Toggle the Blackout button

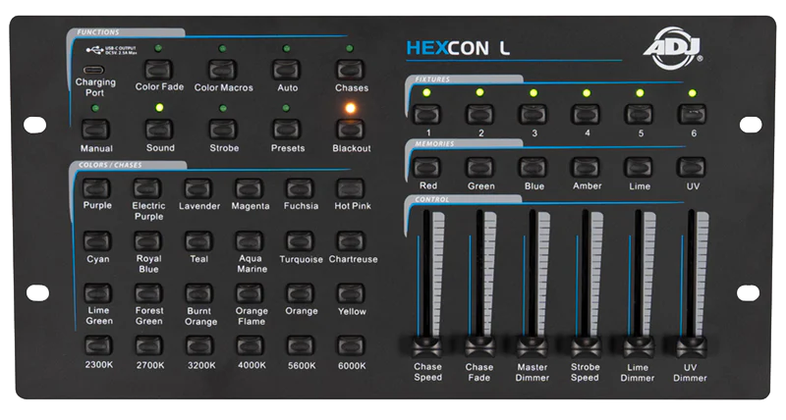coord(350,130)
